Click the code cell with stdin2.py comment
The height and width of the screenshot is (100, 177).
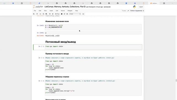(93, 87)
